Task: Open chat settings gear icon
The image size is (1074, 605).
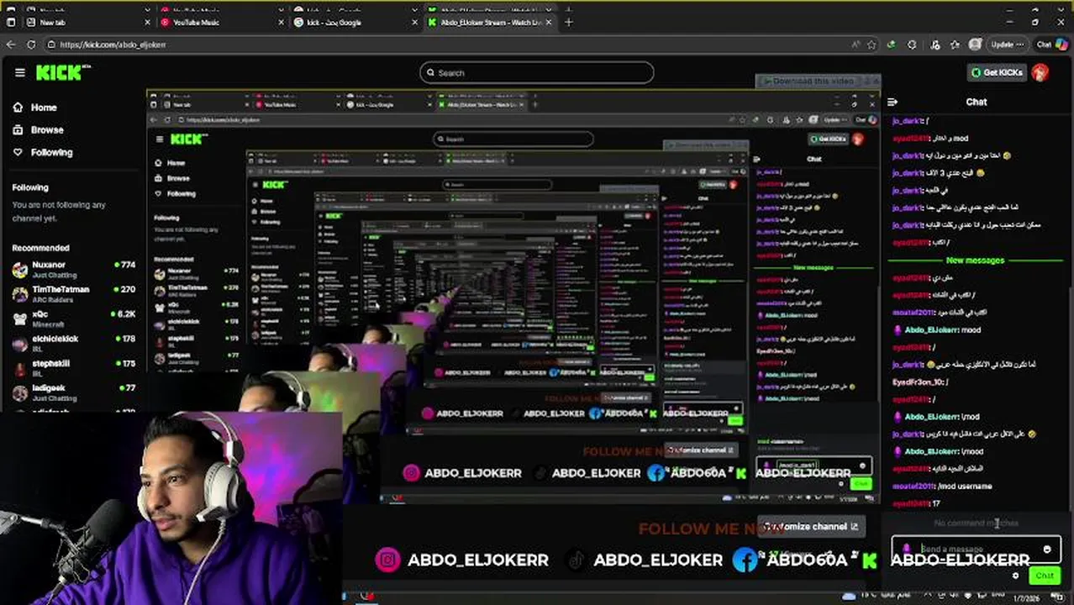Action: point(1015,576)
